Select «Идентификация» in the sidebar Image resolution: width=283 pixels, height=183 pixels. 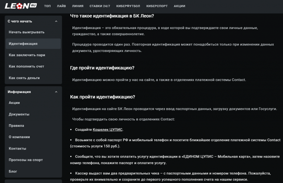tap(33, 44)
